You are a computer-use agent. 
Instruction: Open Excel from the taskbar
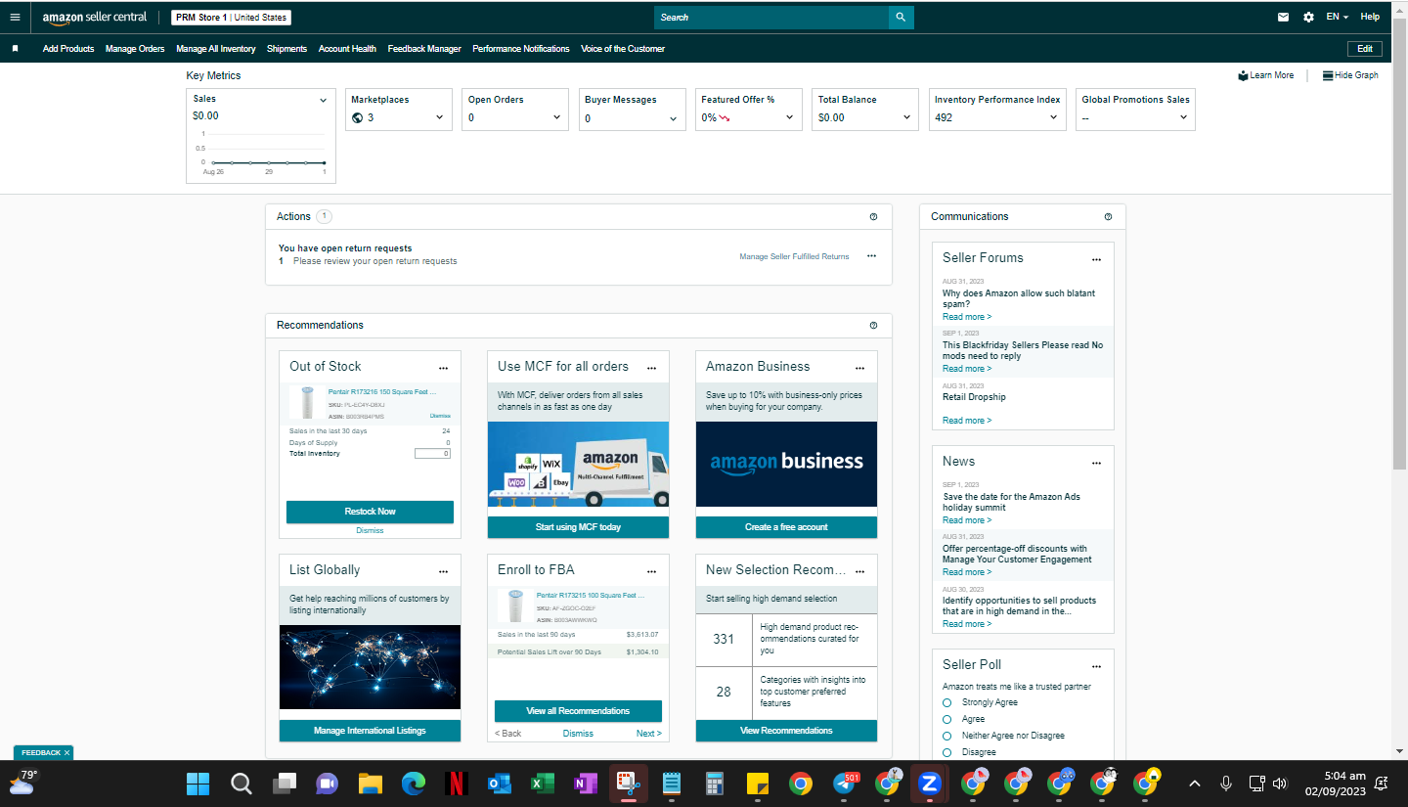click(542, 784)
